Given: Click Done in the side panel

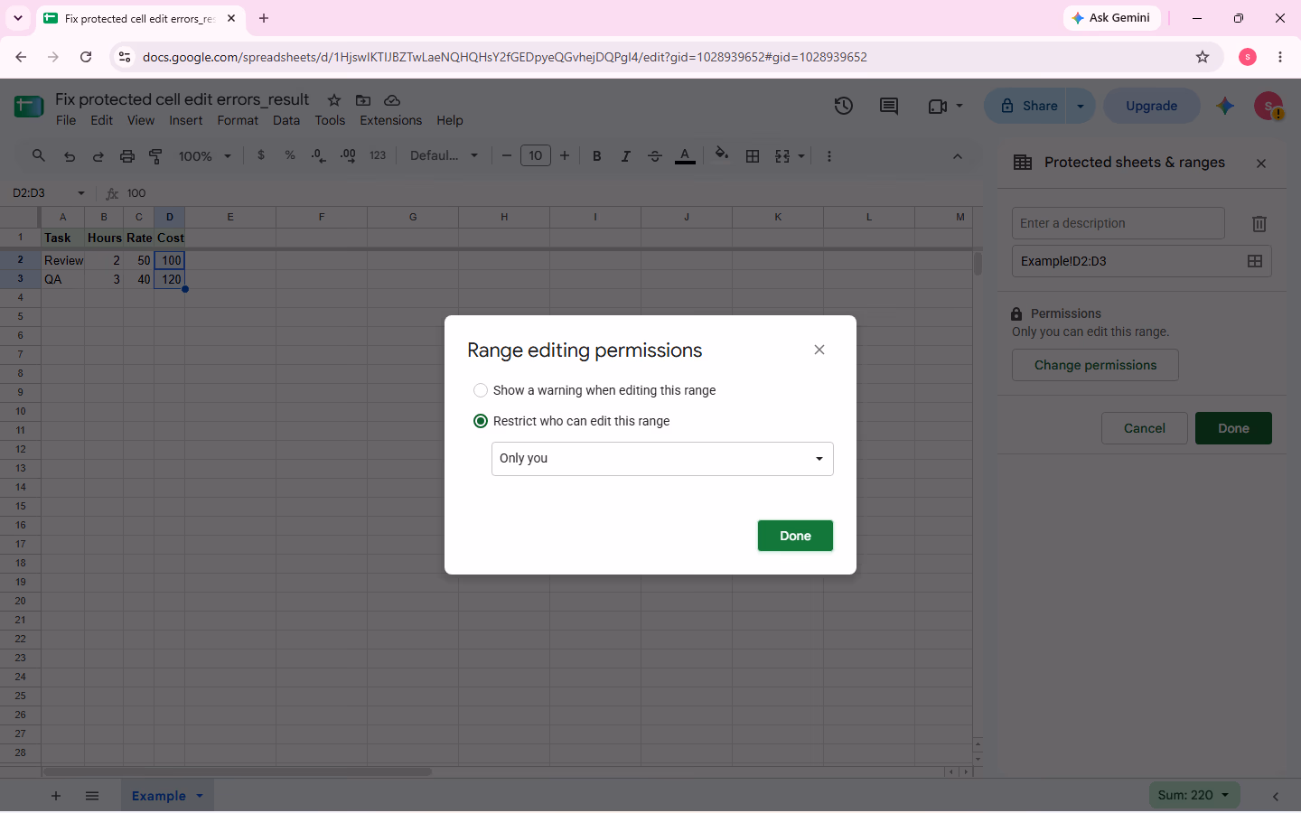Looking at the screenshot, I should point(1233,428).
